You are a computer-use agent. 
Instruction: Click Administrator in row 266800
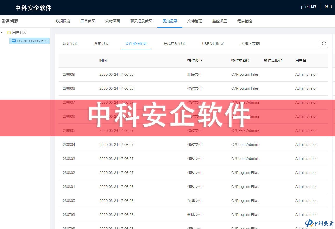(x=306, y=201)
